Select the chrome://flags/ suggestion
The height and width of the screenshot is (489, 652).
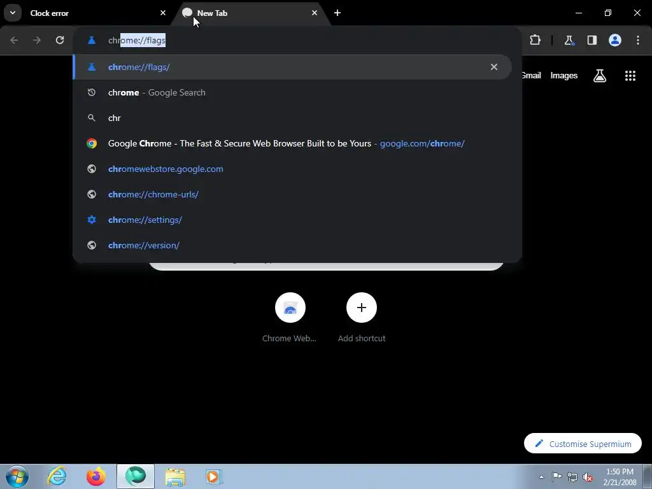click(292, 67)
